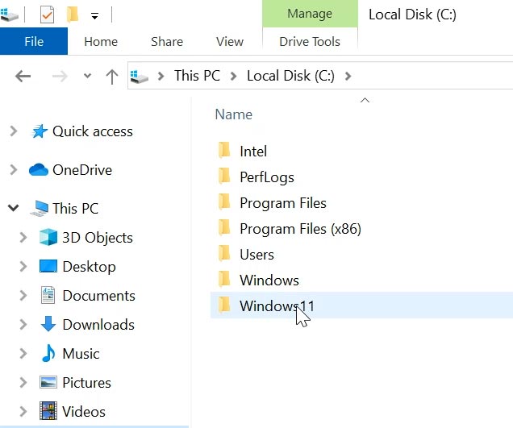Click the 3D Objects cube icon

pyautogui.click(x=48, y=237)
